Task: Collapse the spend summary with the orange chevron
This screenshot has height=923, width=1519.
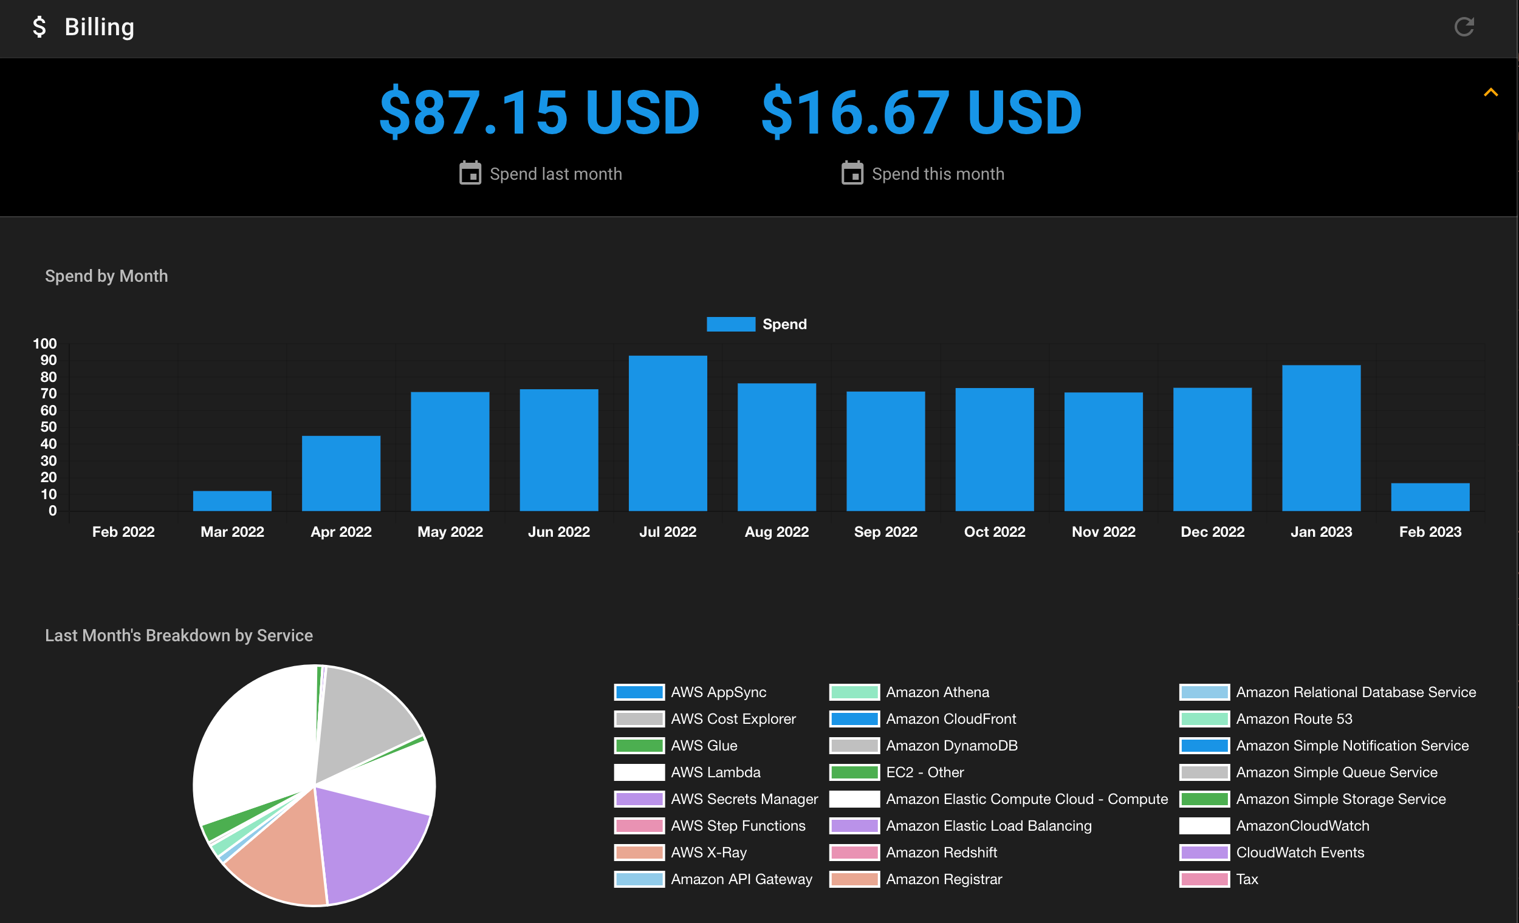Action: pos(1490,92)
